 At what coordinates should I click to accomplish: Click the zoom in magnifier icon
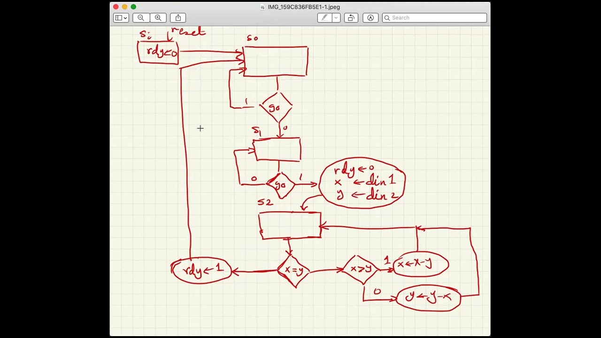click(x=158, y=18)
